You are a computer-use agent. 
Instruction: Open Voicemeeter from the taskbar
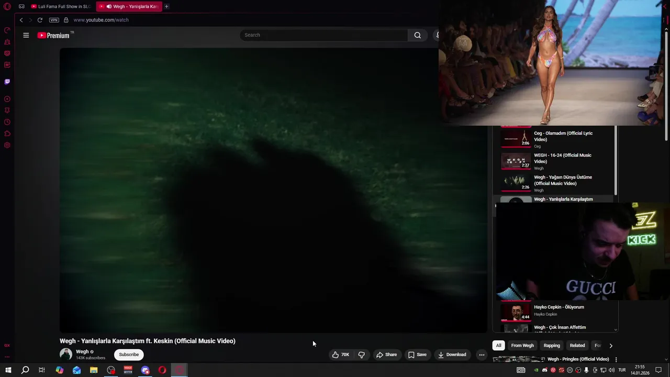128,370
